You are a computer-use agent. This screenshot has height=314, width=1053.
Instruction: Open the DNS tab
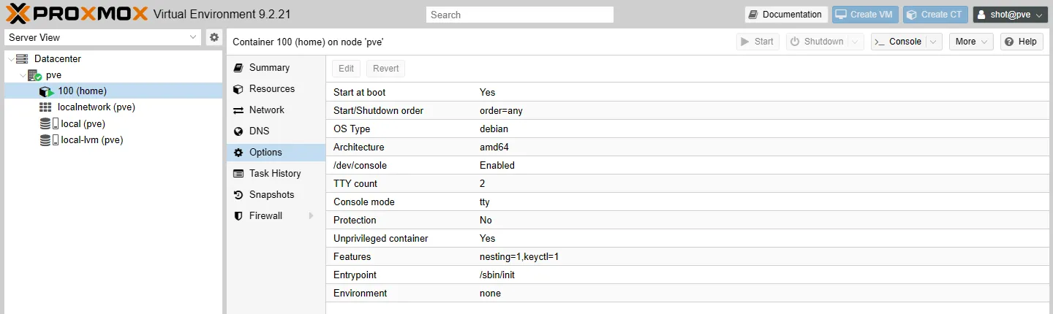(276, 131)
